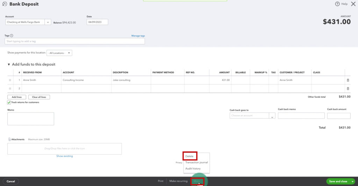Click More in the bottom bar
358x186 pixels.
pos(197,181)
